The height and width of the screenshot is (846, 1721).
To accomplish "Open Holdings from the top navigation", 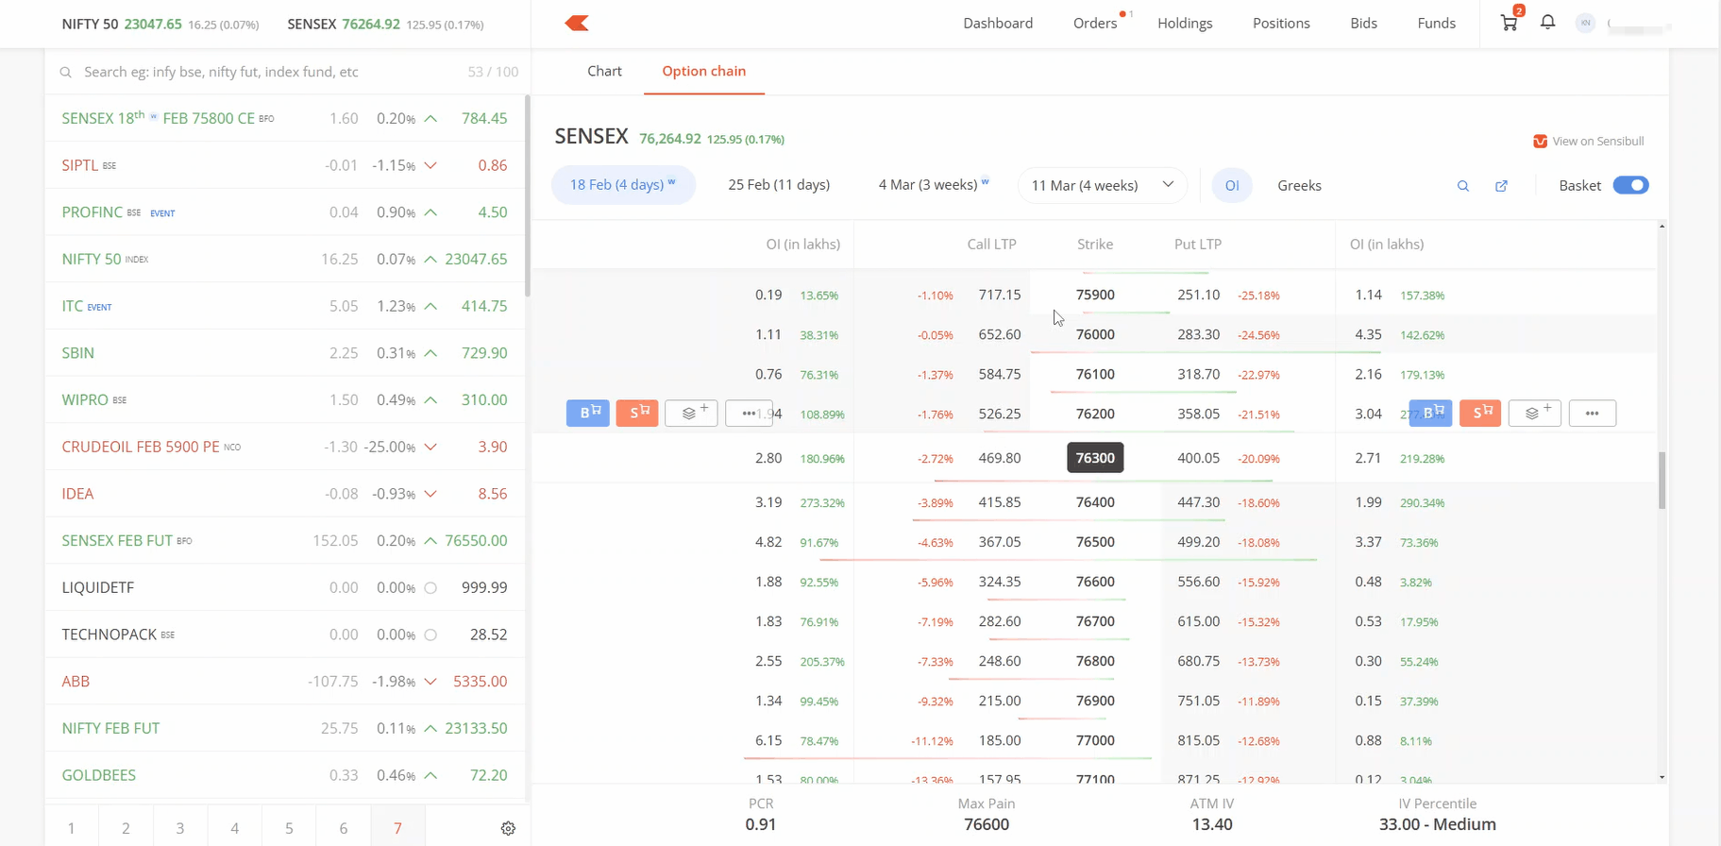I will [1185, 23].
